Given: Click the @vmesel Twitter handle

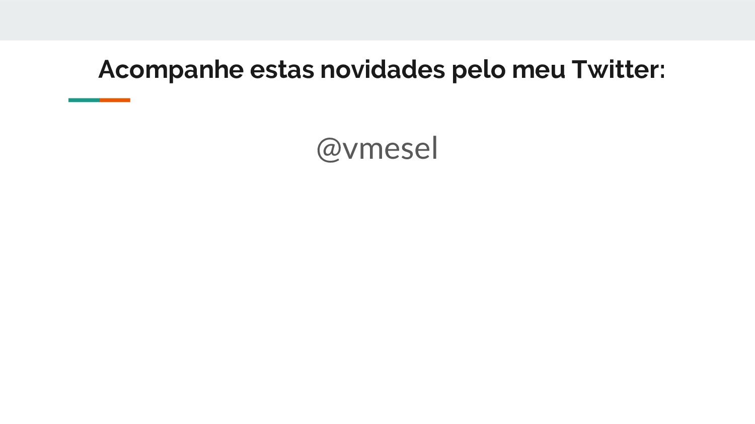Looking at the screenshot, I should pyautogui.click(x=377, y=149).
